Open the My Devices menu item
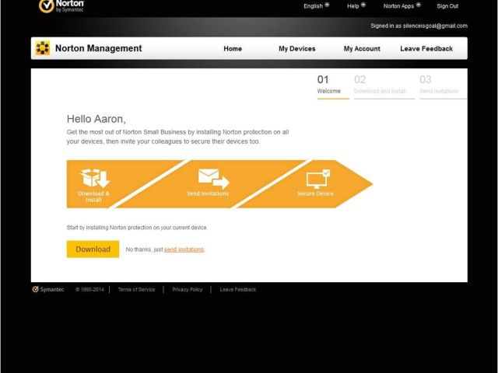Image resolution: width=498 pixels, height=373 pixels. click(297, 48)
